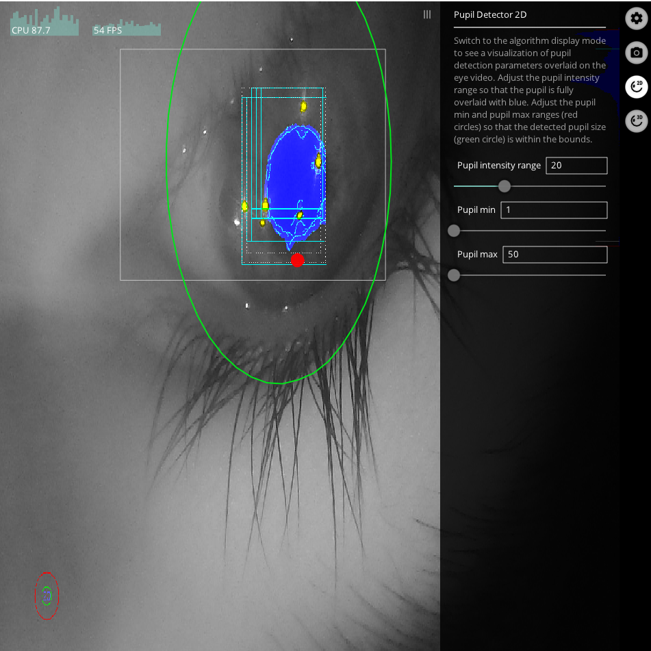Open the General Settings gear icon
The height and width of the screenshot is (651, 651).
click(636, 18)
